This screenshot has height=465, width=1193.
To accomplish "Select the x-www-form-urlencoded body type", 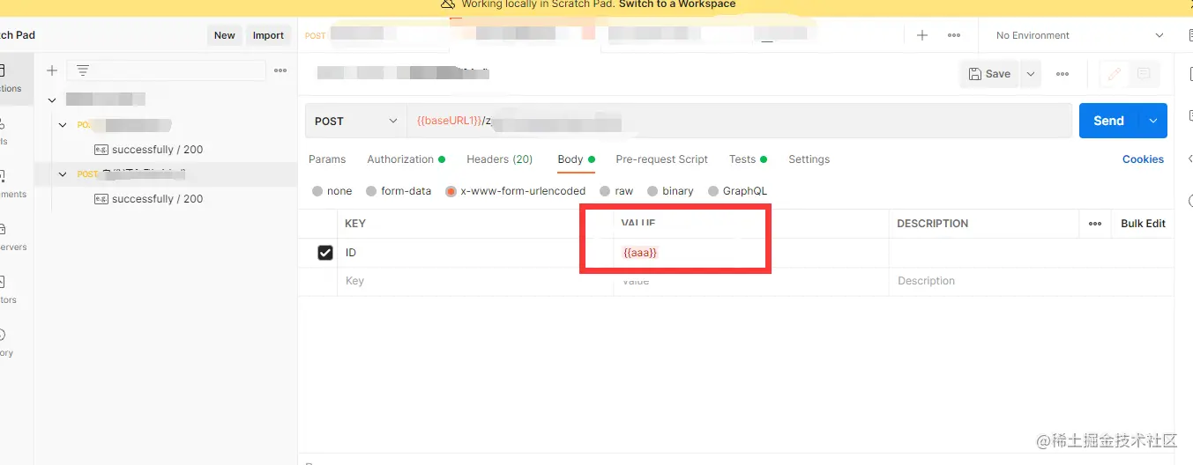I will click(x=516, y=191).
